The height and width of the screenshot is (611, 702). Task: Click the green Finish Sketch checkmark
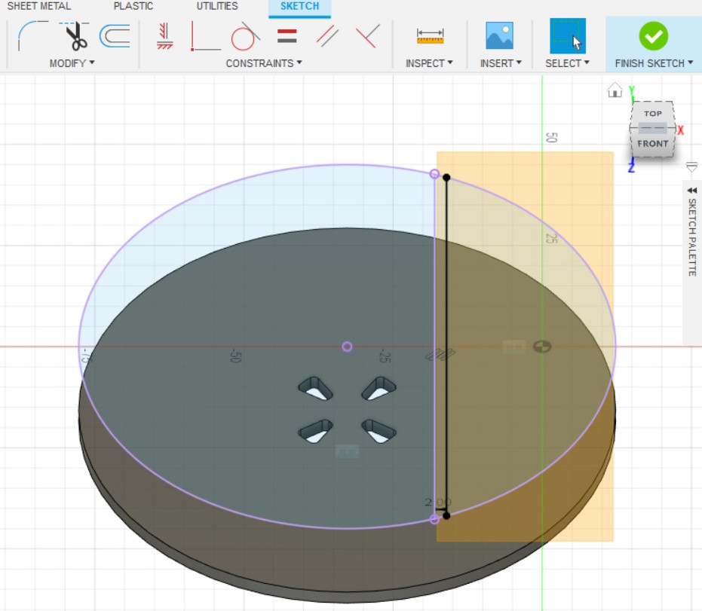tap(653, 35)
